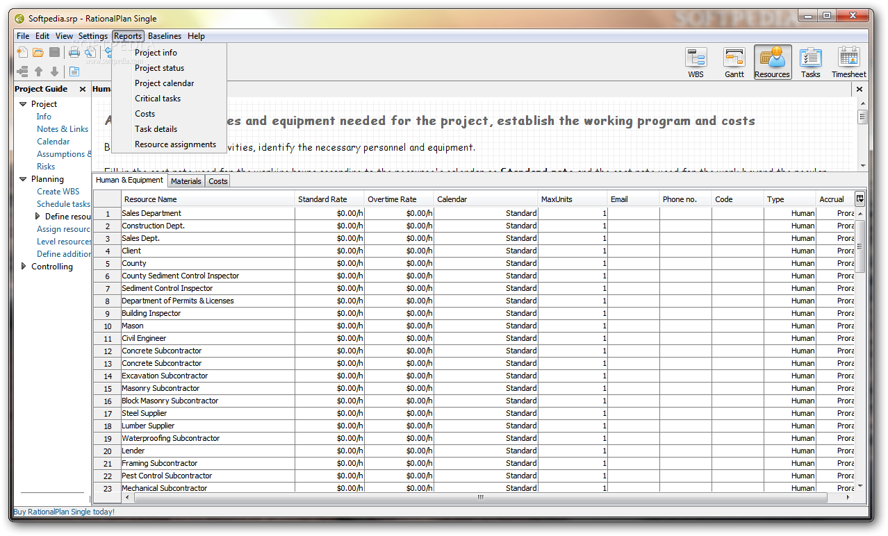Choose Project info report
The width and height of the screenshot is (888, 536).
coord(169,53)
